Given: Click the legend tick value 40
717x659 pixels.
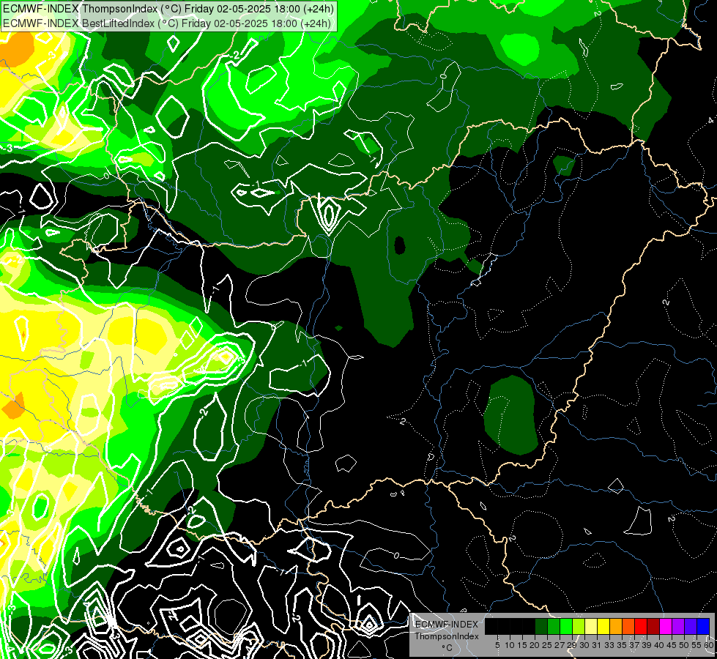Looking at the screenshot, I should 659,645.
